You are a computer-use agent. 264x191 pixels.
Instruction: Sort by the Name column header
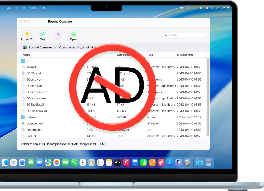click(26, 55)
